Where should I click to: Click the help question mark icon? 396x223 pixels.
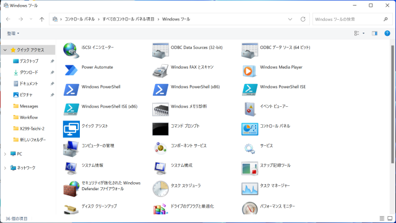coord(387,33)
